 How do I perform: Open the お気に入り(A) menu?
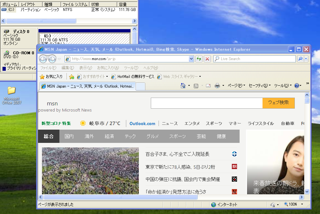coord(108,68)
